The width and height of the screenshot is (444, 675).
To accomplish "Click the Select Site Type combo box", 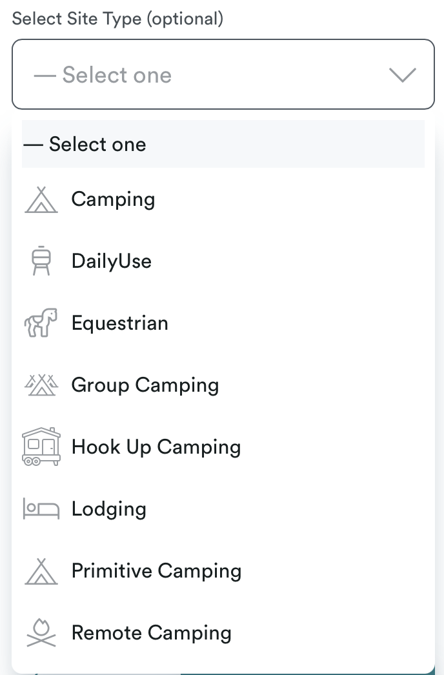I will click(223, 74).
